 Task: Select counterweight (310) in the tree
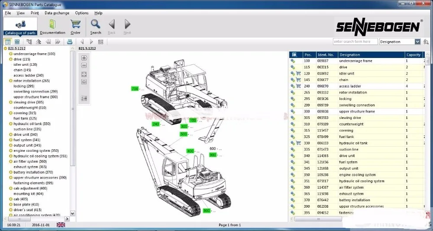pos(30,108)
